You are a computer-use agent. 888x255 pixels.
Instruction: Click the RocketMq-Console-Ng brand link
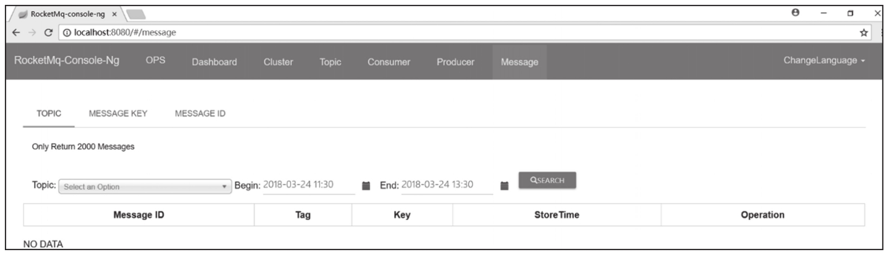(67, 61)
